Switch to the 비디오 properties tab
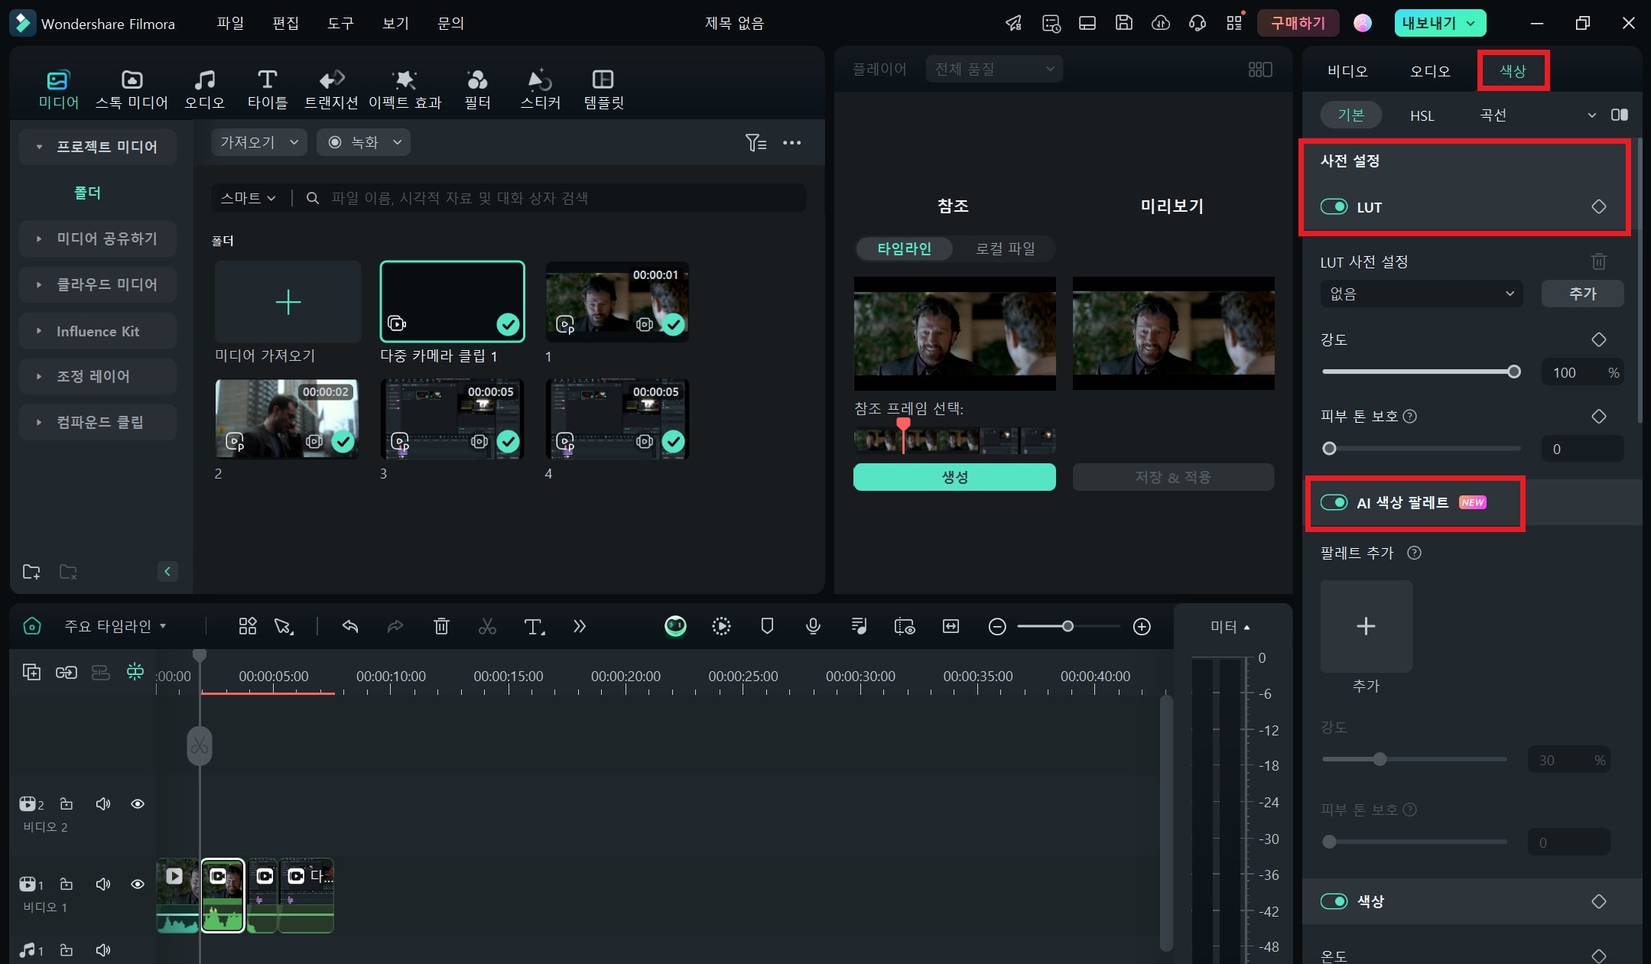 pos(1347,71)
